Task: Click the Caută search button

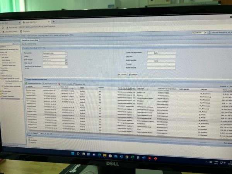Action: click(122, 74)
